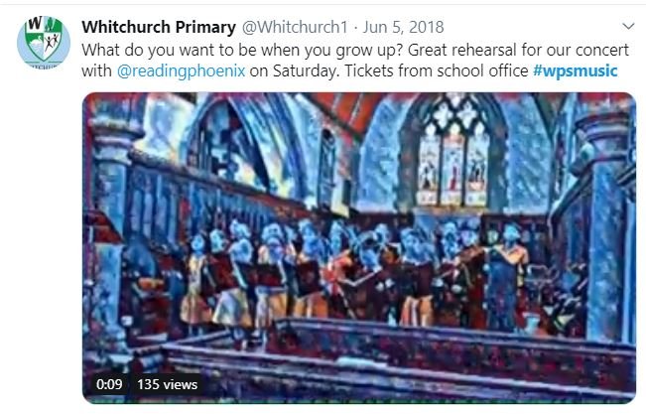
Task: Open the #wpsmusic hashtag
Action: pyautogui.click(x=576, y=70)
